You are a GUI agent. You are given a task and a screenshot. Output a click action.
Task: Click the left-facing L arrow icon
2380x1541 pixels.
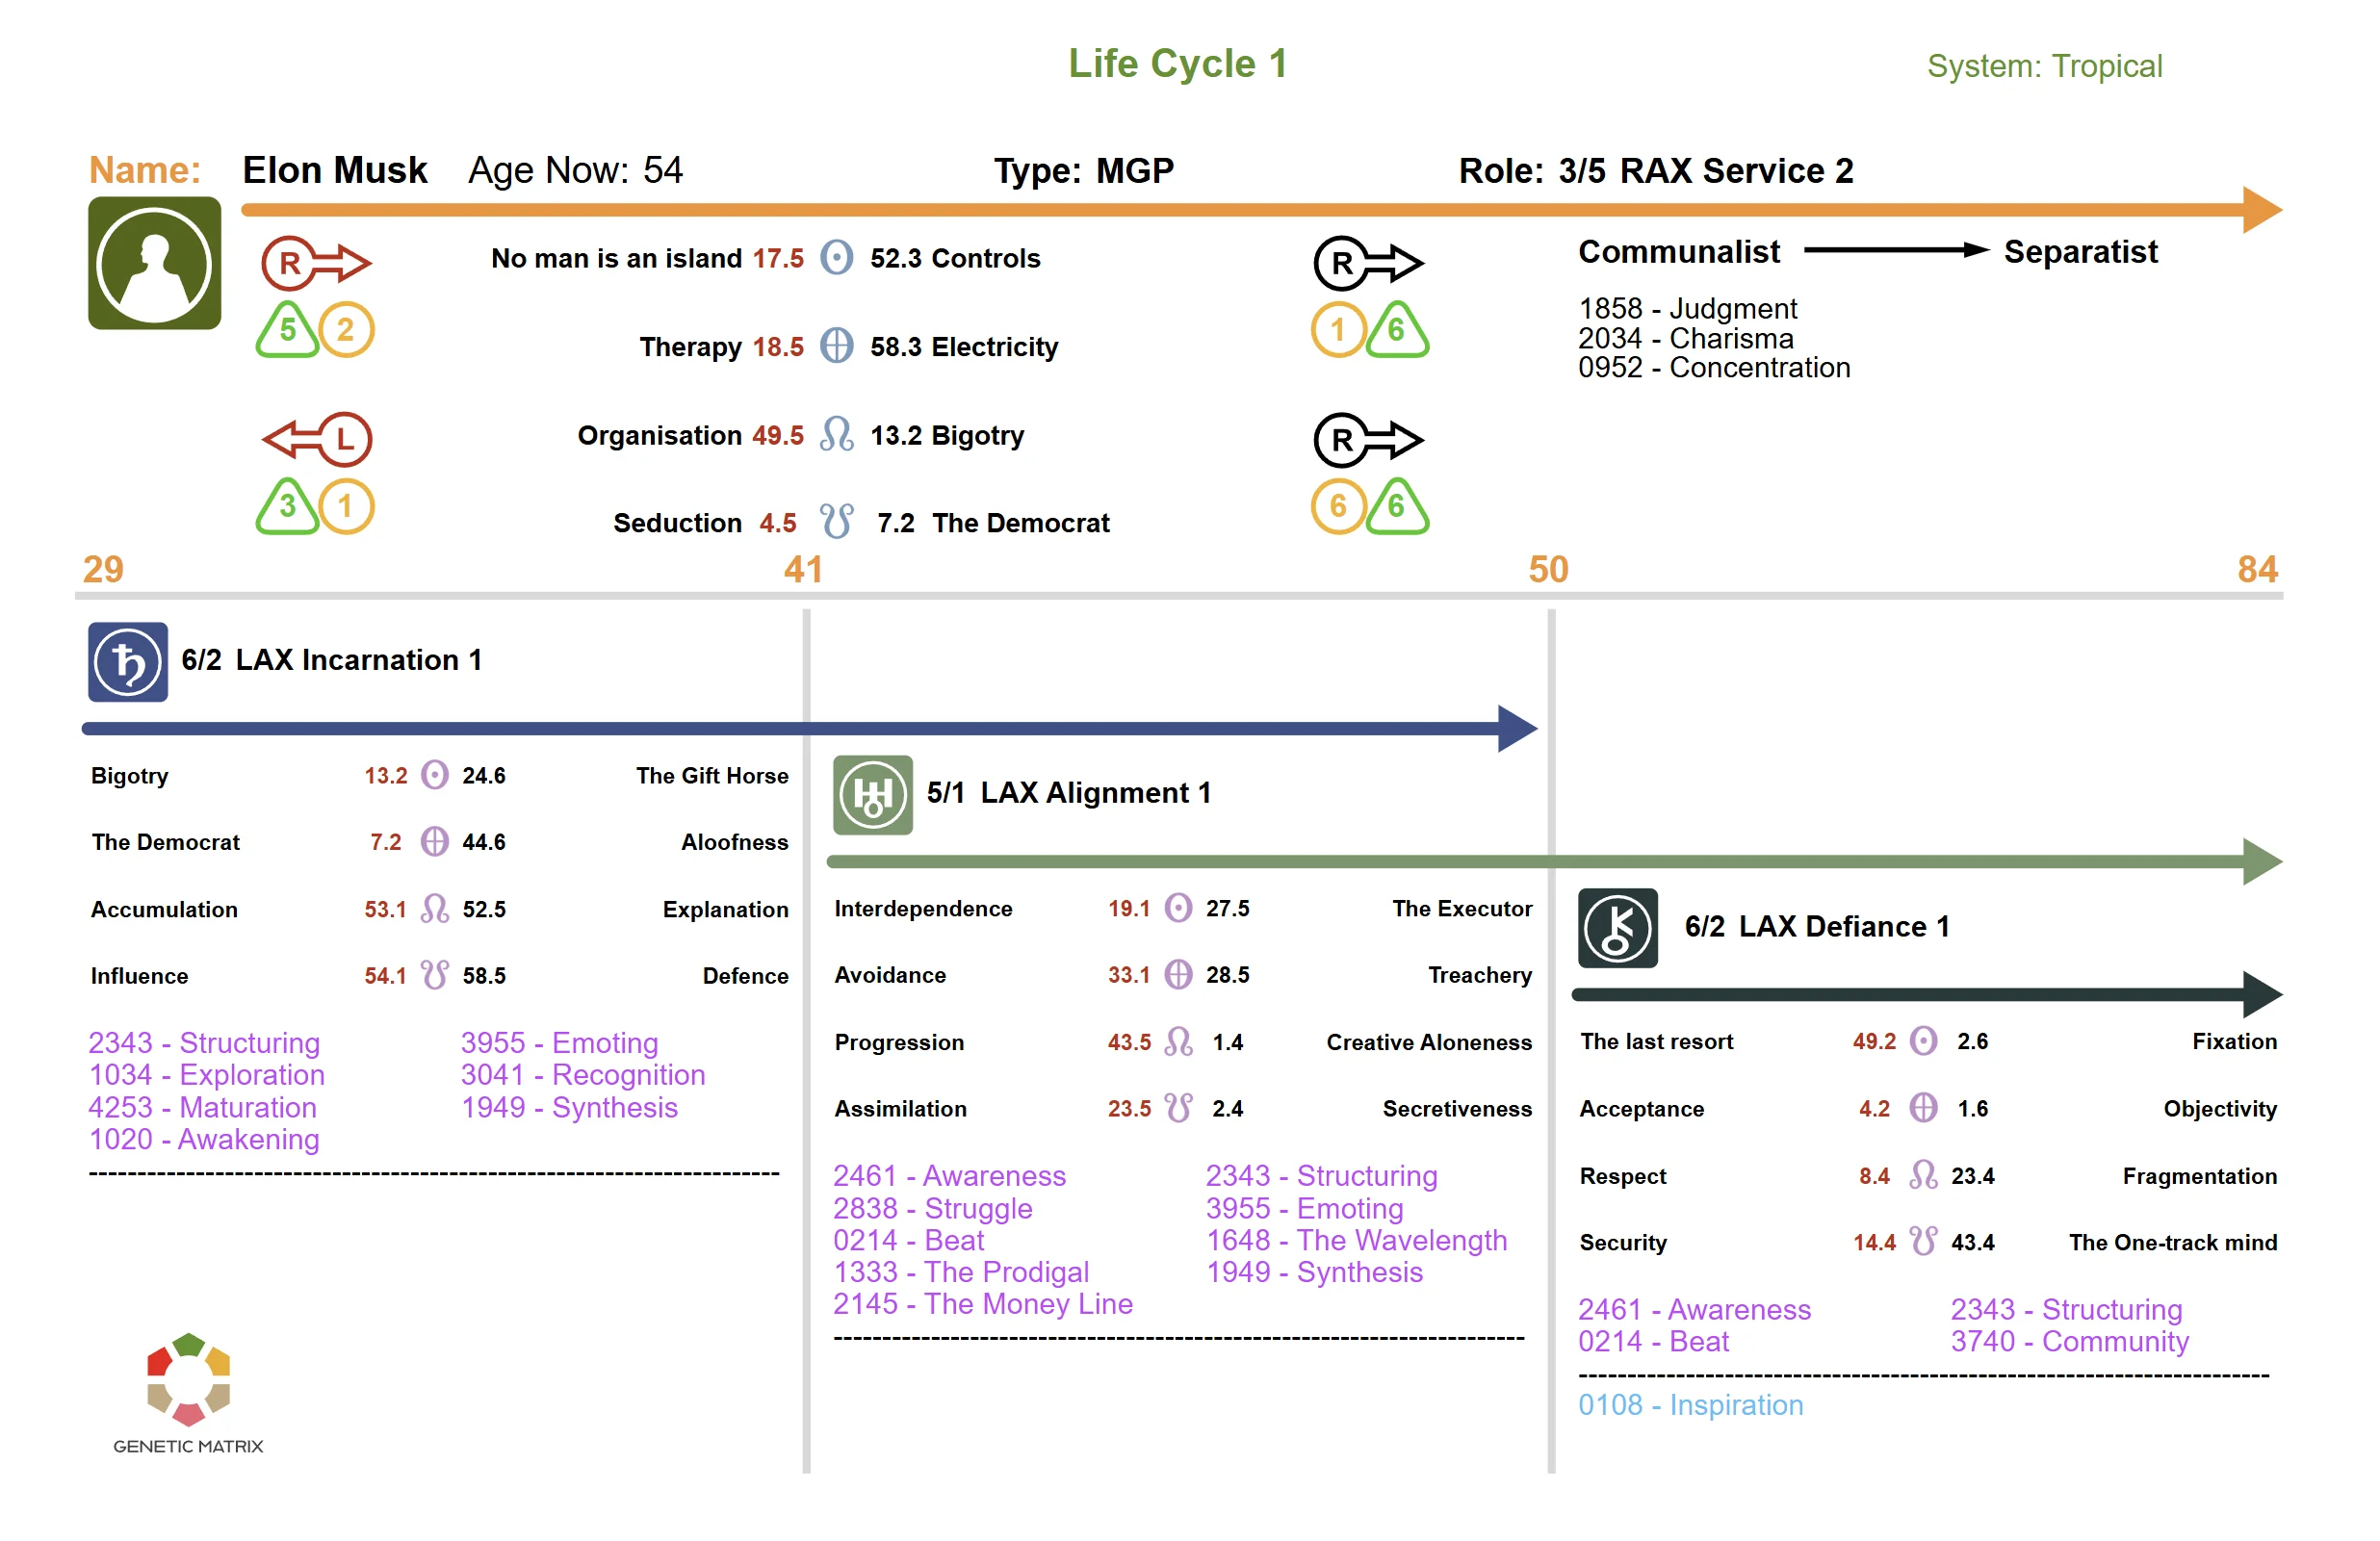click(315, 437)
